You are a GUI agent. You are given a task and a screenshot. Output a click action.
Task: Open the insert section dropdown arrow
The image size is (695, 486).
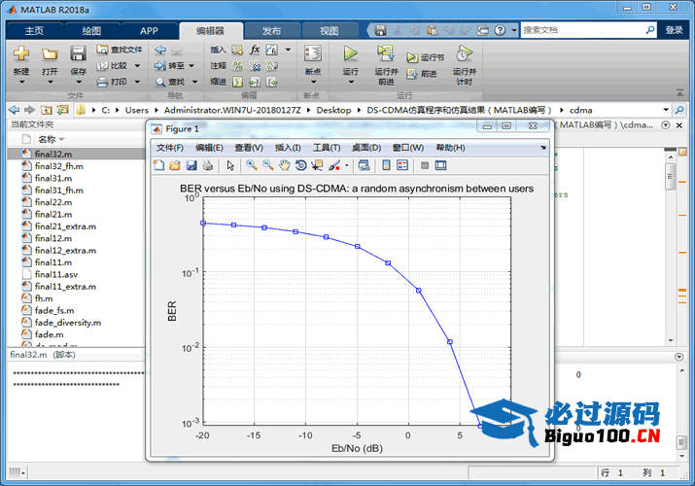click(288, 50)
